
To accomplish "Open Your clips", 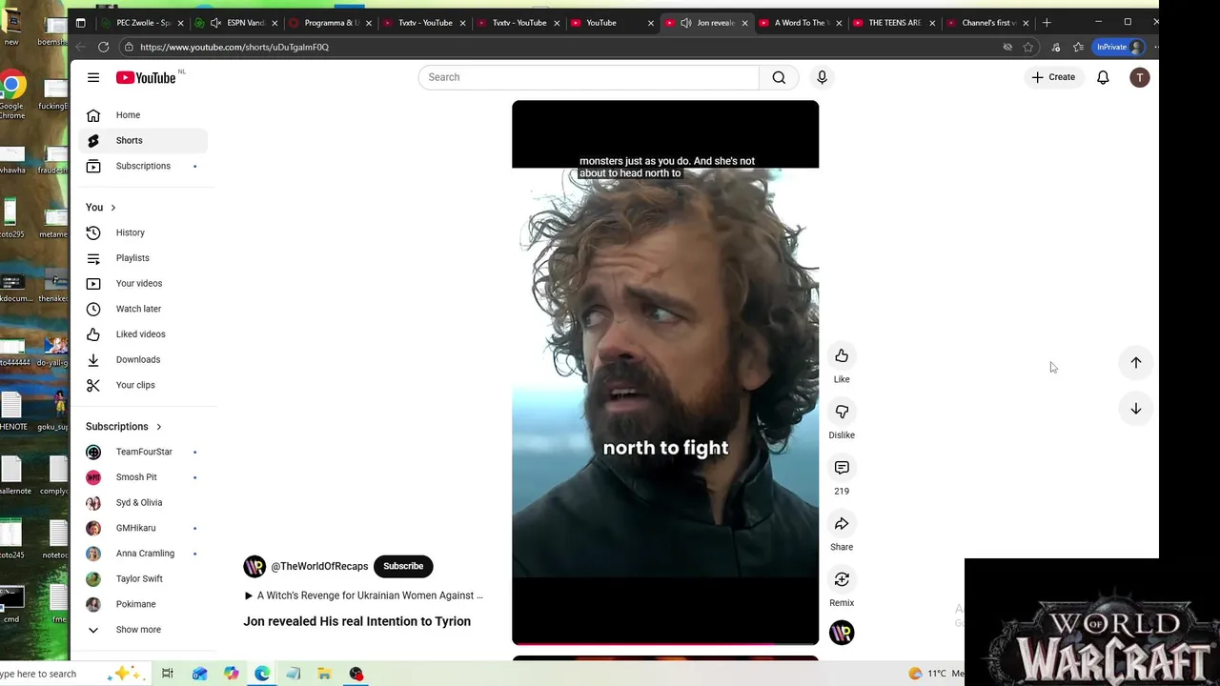I will pos(143,385).
